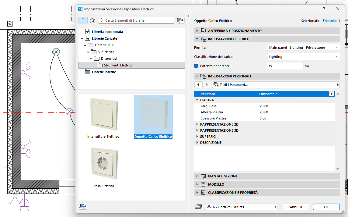Open the Fornita dropdown
348x217 pixels.
303,48
